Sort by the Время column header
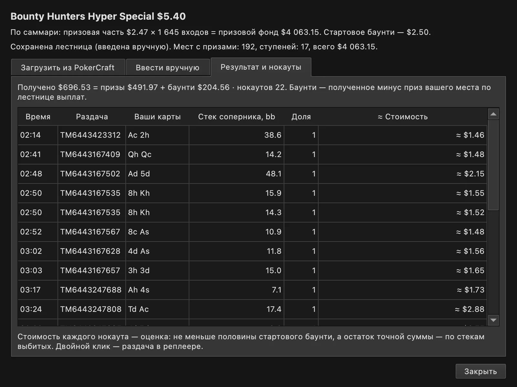 (x=38, y=117)
